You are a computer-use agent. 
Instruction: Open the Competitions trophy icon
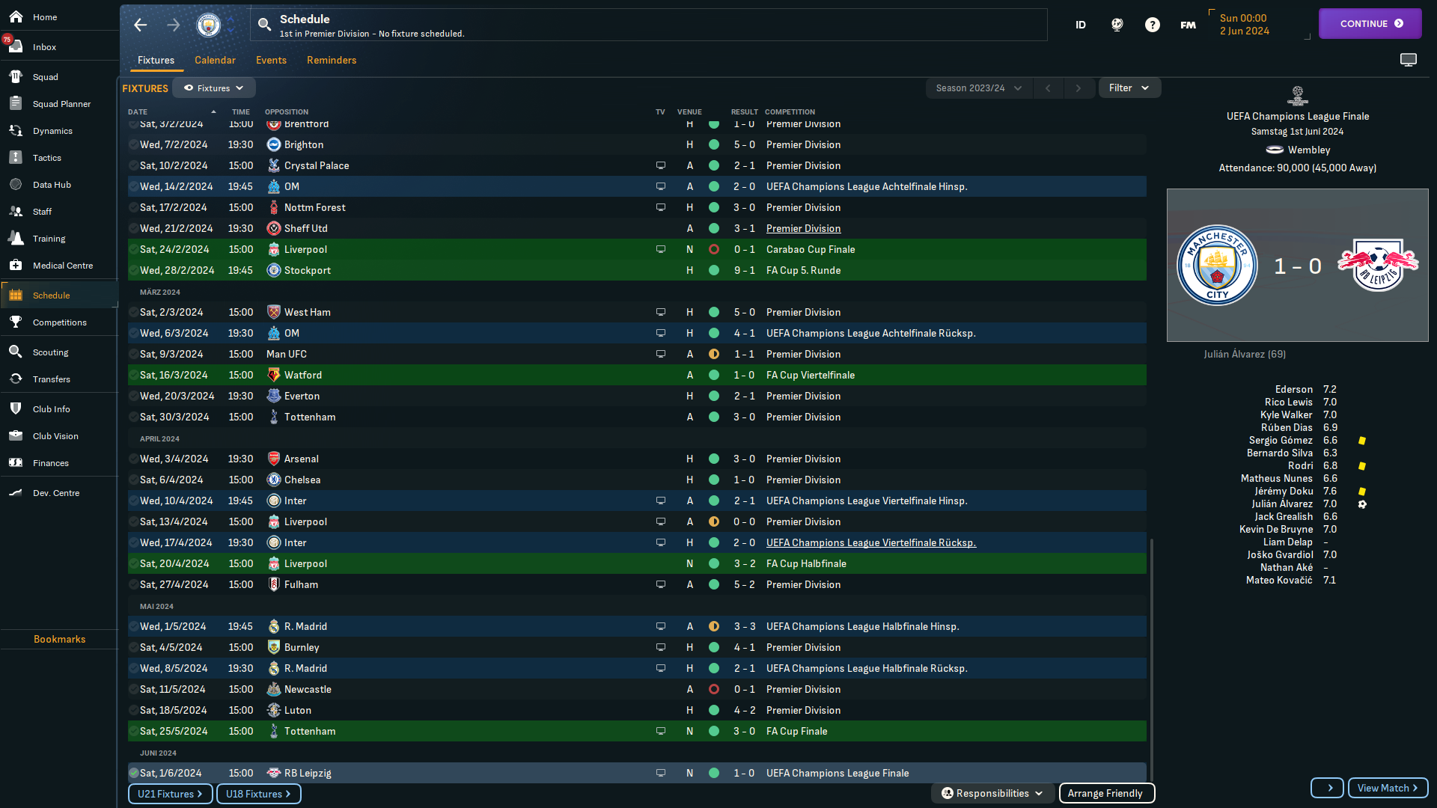(x=16, y=322)
